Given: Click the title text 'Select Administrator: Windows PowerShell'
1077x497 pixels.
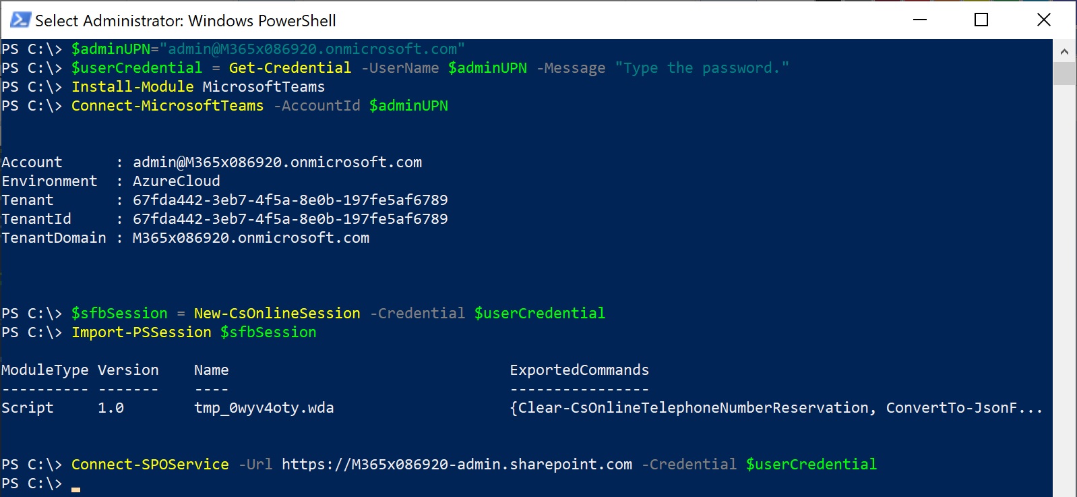Looking at the screenshot, I should pos(185,21).
